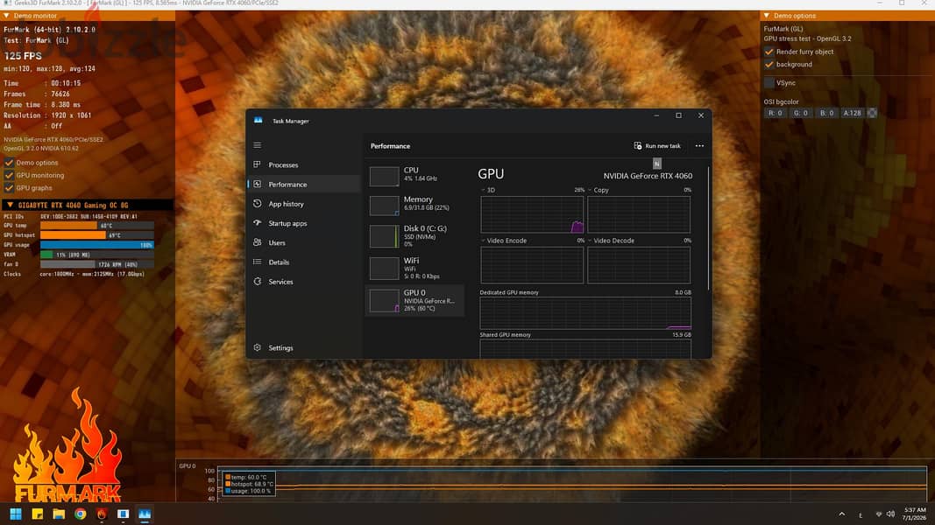Viewport: 935px width, 525px height.
Task: Click the fan 0 RPM bar
Action: (96, 263)
